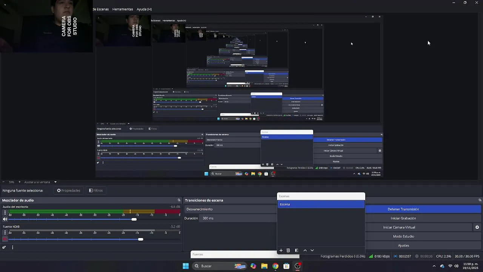Open source Filtros button
483x272 pixels.
click(96, 190)
